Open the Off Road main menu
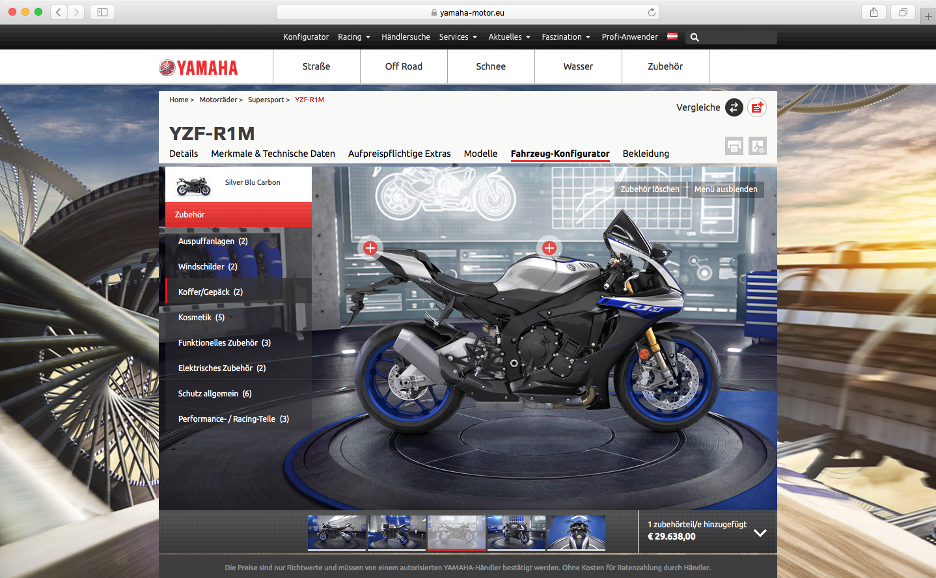Image resolution: width=936 pixels, height=578 pixels. 404,66
